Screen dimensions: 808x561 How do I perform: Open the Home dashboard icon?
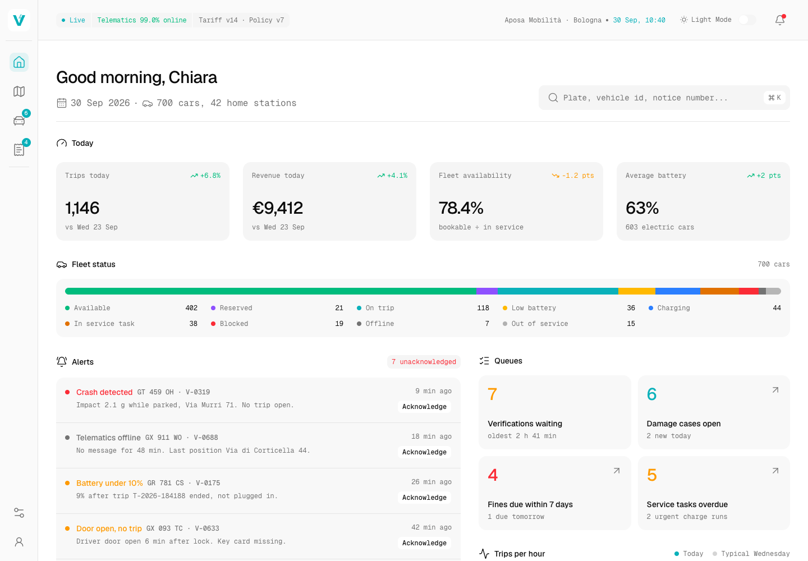[x=19, y=62]
